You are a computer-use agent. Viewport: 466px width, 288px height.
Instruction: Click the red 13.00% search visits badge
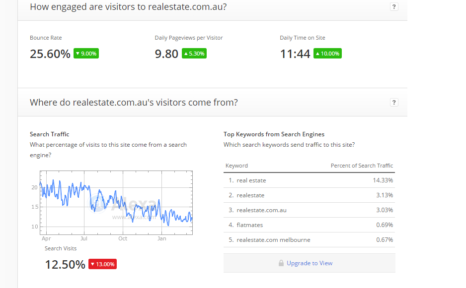tap(102, 264)
